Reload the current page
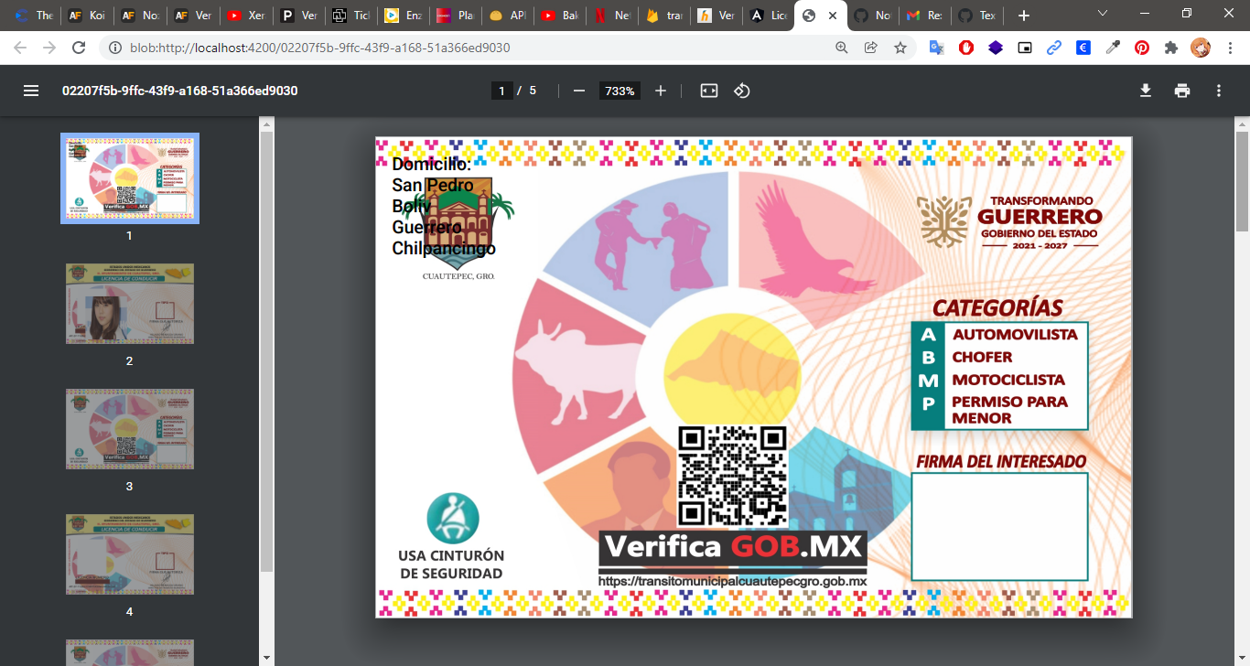Viewport: 1250px width, 666px height. (79, 48)
